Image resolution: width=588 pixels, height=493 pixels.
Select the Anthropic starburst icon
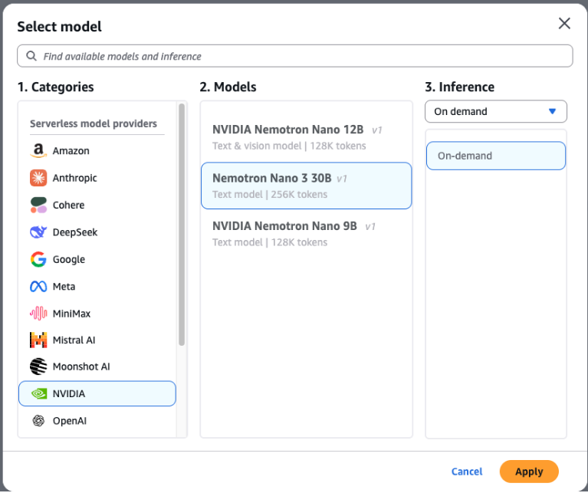pos(38,178)
